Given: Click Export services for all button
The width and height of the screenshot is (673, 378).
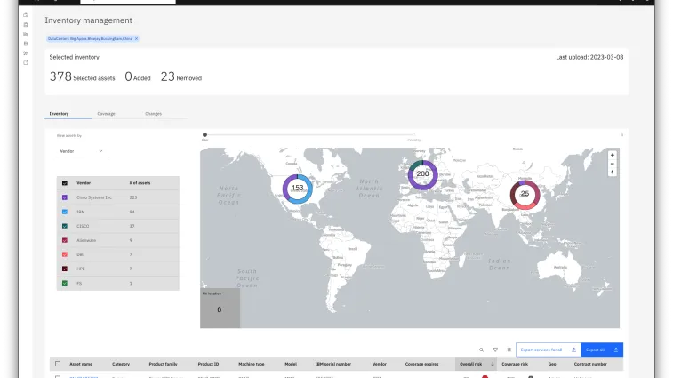Looking at the screenshot, I should pyautogui.click(x=549, y=350).
